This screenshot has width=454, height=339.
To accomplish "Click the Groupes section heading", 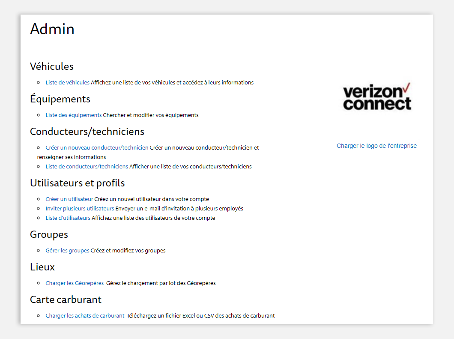I will [x=49, y=234].
